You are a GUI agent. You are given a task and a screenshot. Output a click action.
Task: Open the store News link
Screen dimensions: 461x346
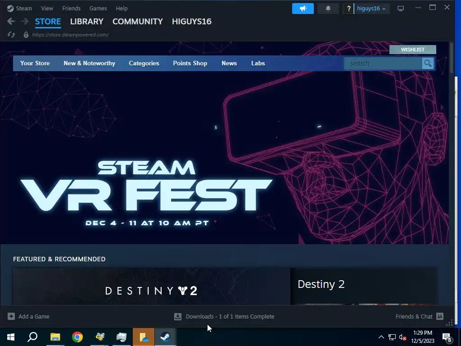click(x=229, y=63)
